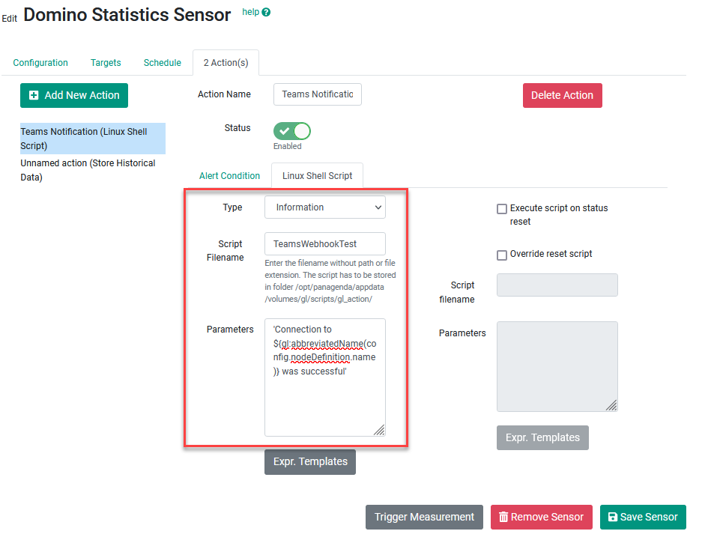This screenshot has height=540, width=708.
Task: Click the floppy disk icon on Save Sensor
Action: point(613,517)
